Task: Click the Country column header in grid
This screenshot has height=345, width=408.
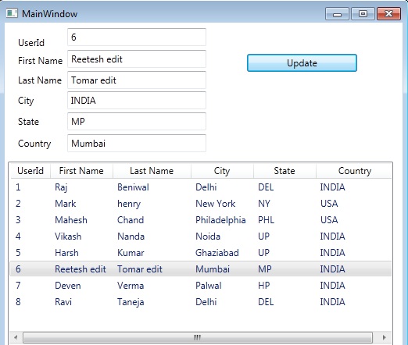Action: 354,171
